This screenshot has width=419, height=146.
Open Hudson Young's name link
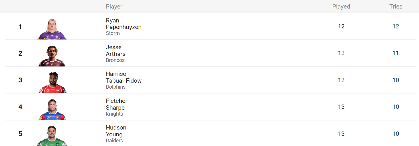[x=116, y=131]
